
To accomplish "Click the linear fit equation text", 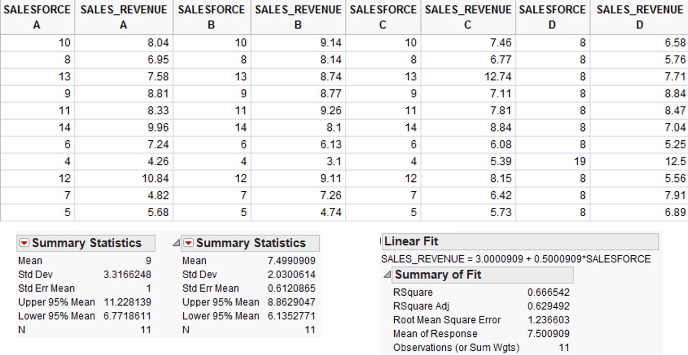I will click(516, 259).
